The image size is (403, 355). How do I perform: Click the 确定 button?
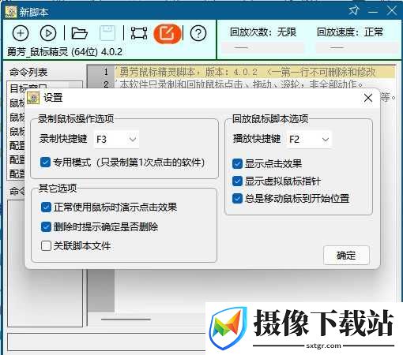tap(346, 255)
